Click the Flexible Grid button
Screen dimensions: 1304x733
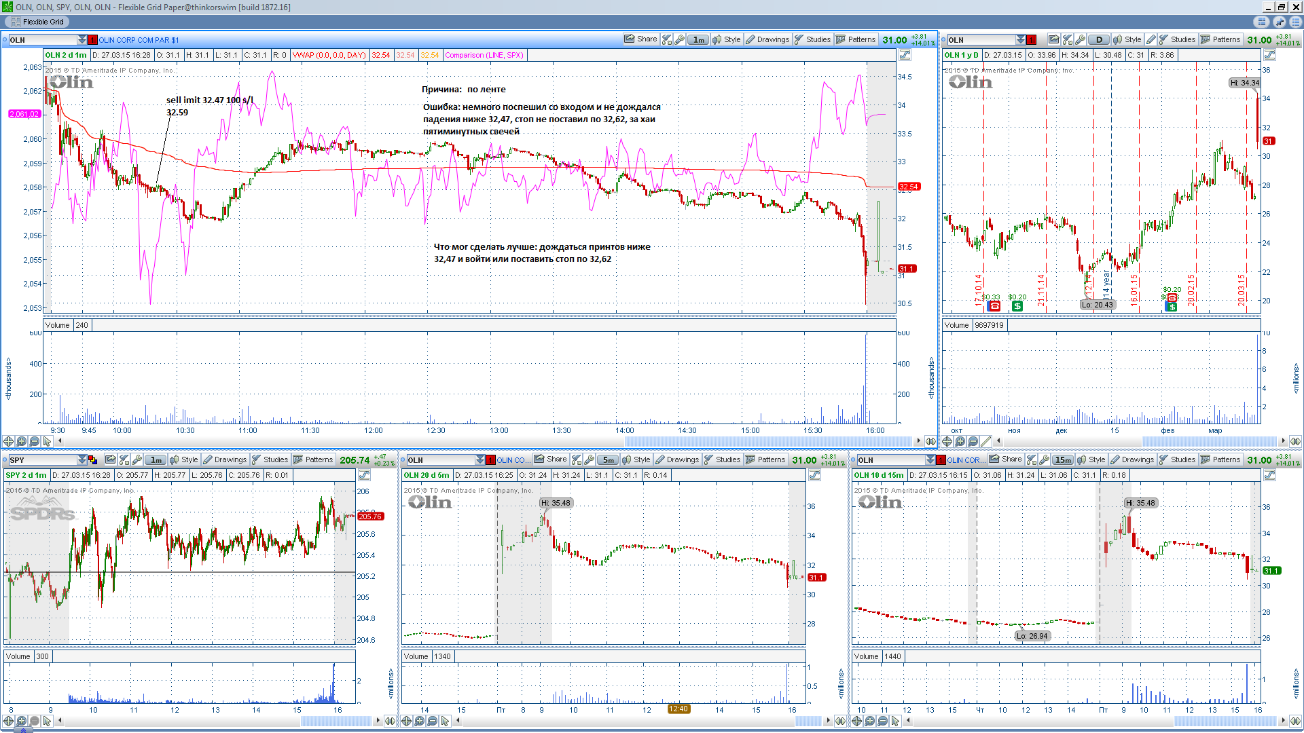pos(38,22)
